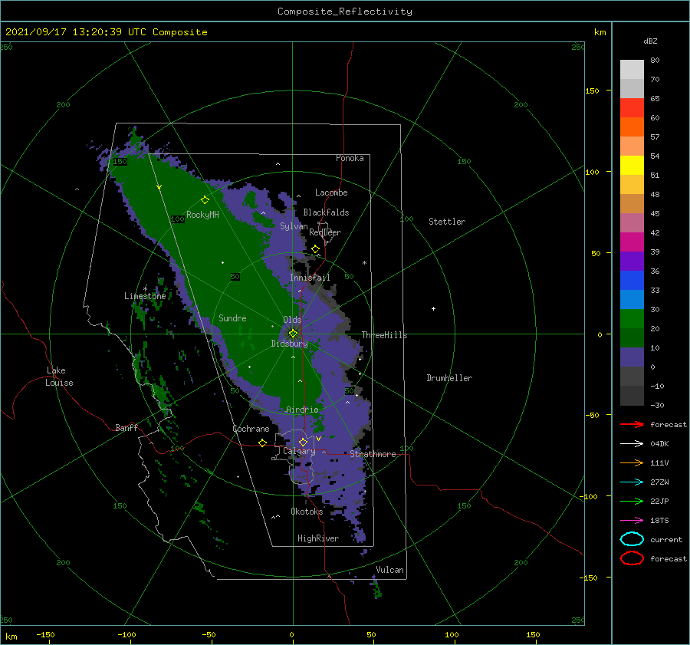Viewport: 690px width, 645px height.
Task: Click the Ponoka city label
Action: 350,158
